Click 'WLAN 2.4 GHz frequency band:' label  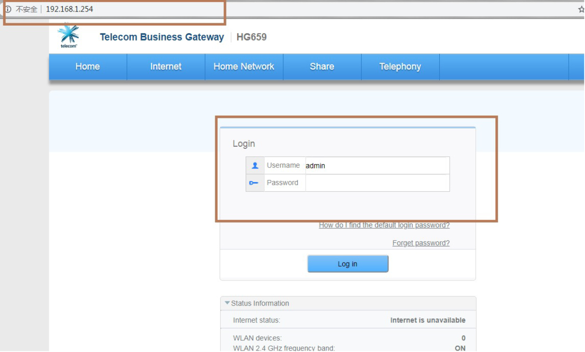[x=284, y=348]
